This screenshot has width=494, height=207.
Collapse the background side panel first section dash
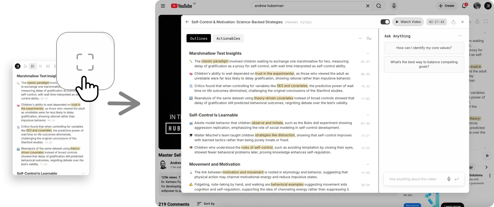485,33
